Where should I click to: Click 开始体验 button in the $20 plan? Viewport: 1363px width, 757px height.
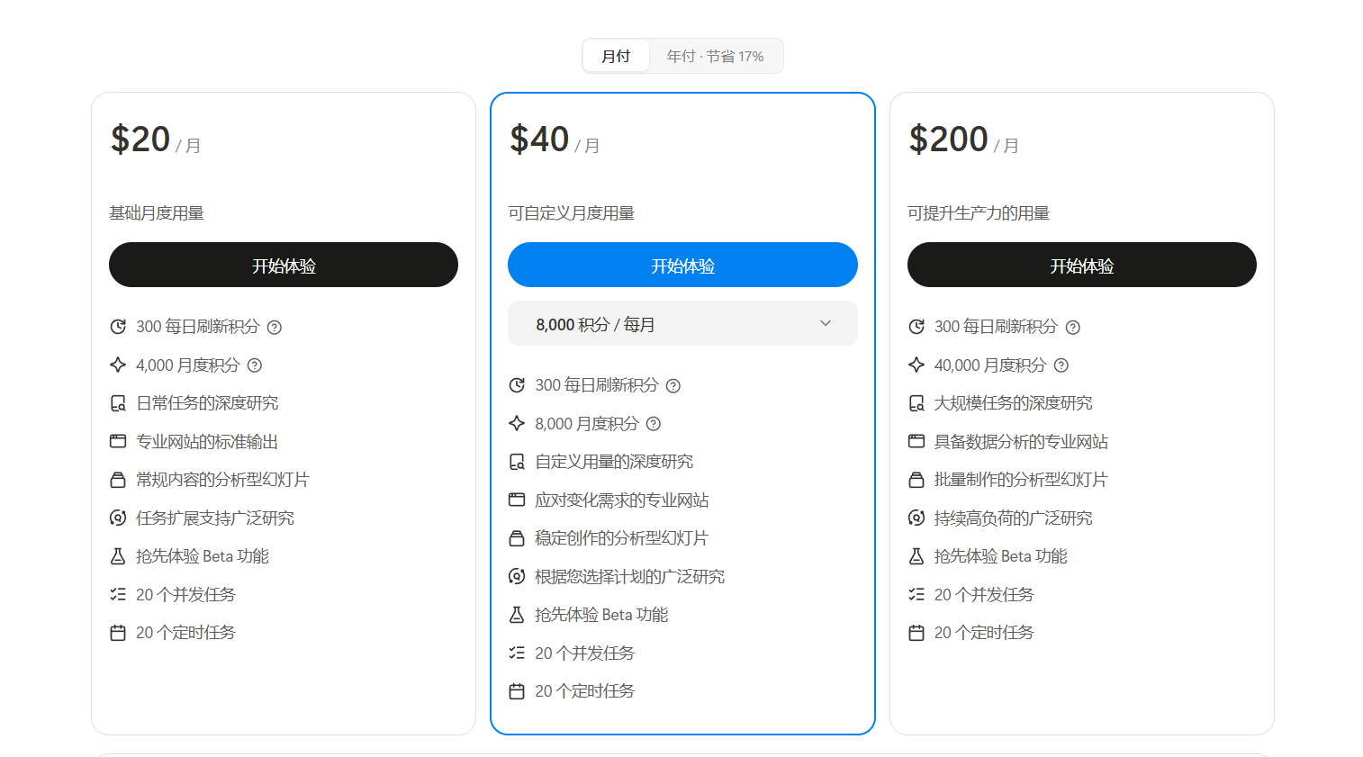click(284, 265)
